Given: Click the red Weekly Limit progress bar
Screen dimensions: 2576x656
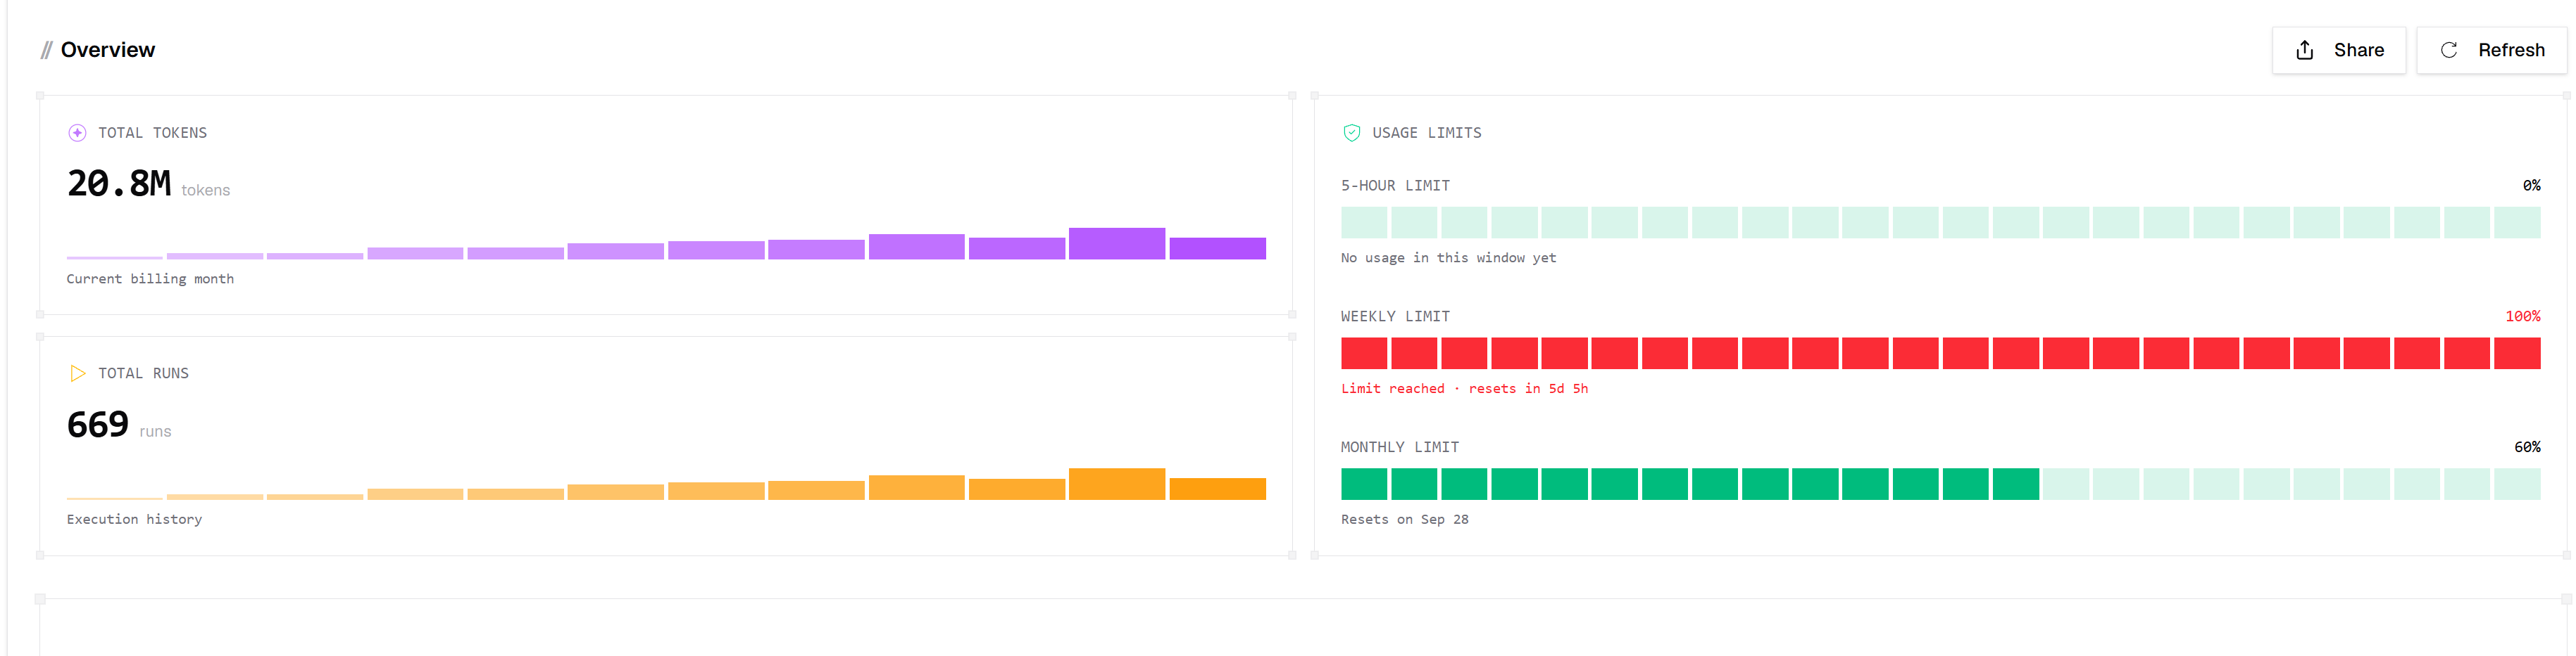Looking at the screenshot, I should (1940, 354).
